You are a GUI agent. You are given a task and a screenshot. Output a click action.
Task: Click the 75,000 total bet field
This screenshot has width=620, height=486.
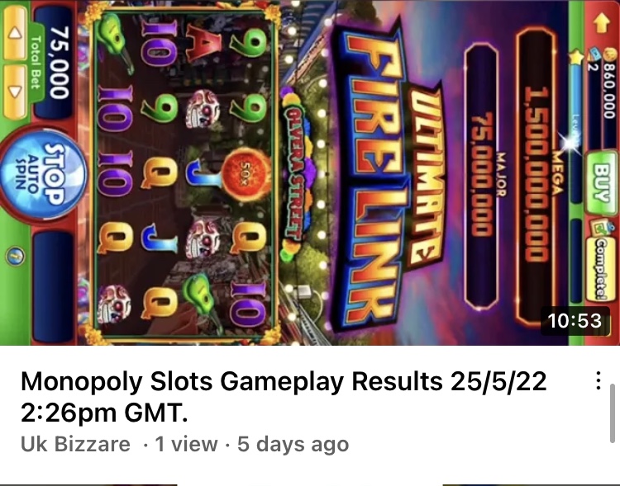point(54,63)
